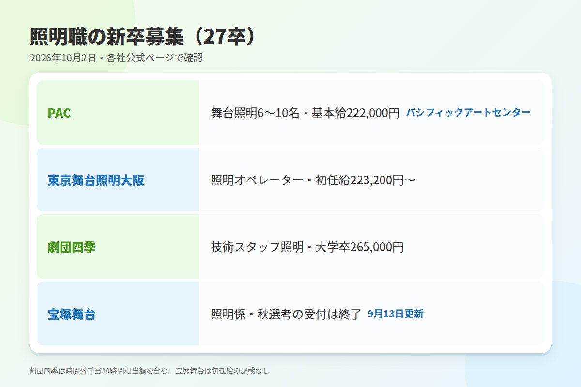Click 舞台照明6〜10名・基本給222,000円 text

(x=305, y=113)
